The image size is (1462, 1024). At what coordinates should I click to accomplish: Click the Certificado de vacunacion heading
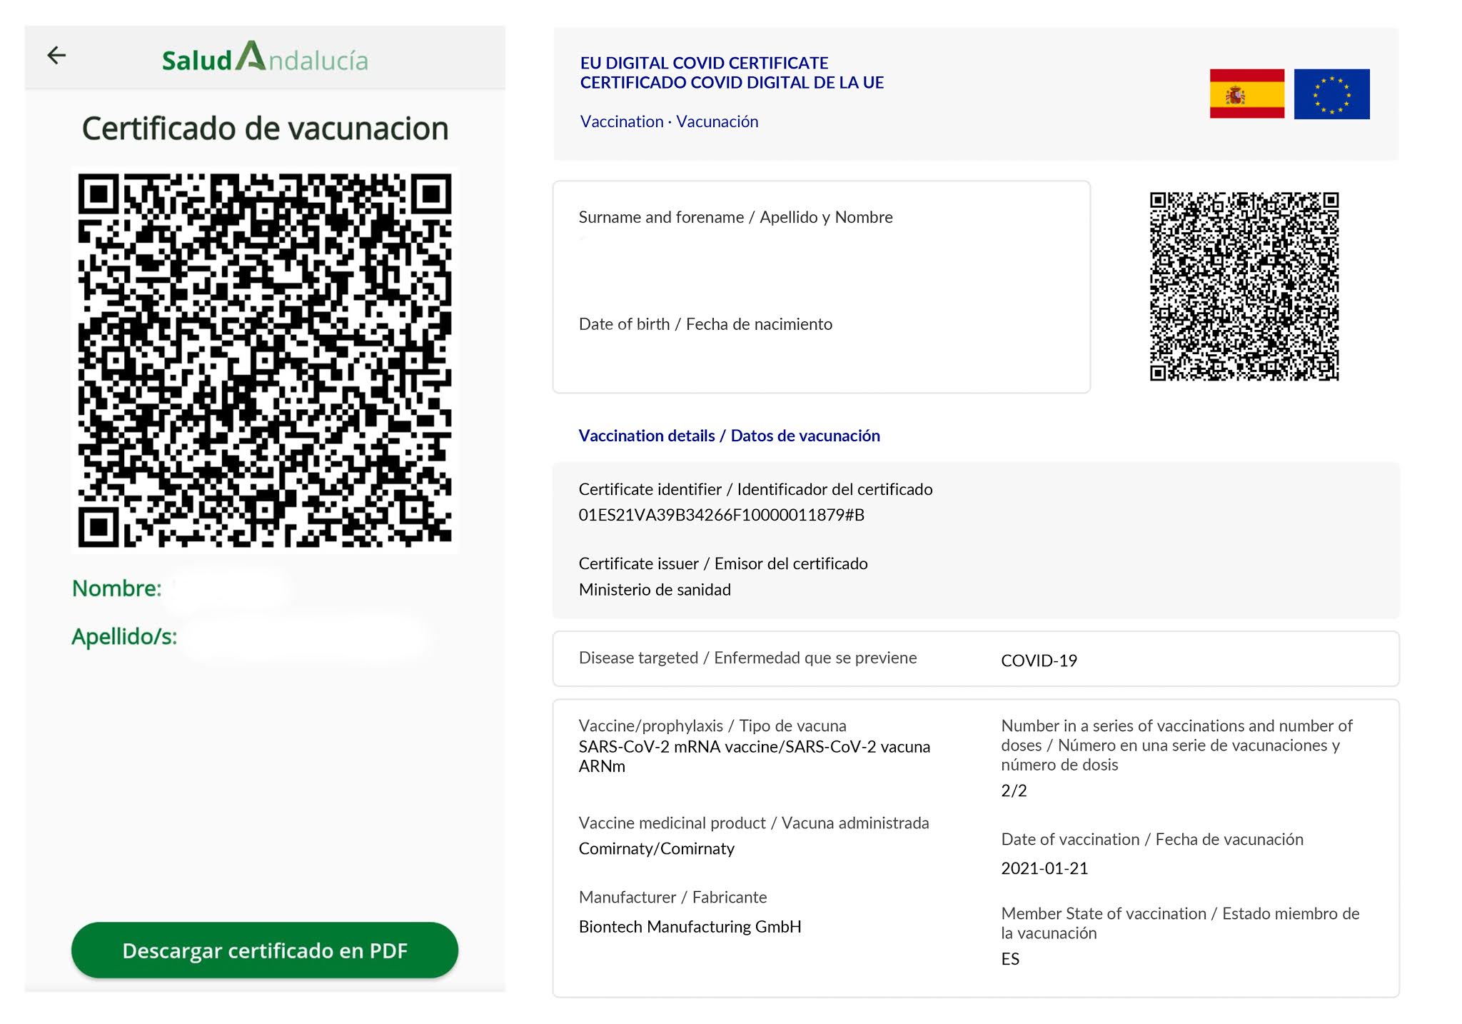click(265, 129)
